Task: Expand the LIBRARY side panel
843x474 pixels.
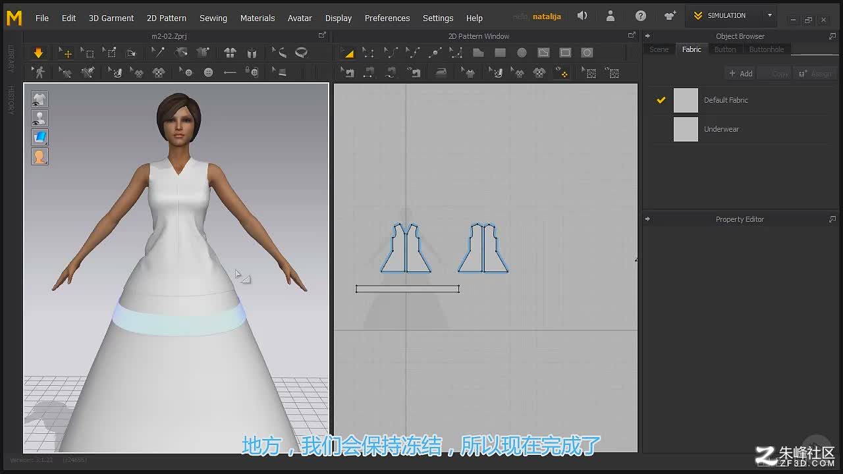Action: pos(11,59)
